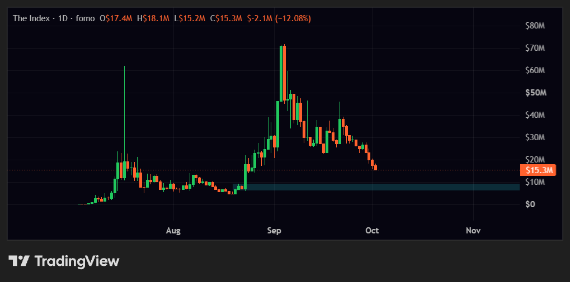This screenshot has width=570, height=282.
Task: Click the $60M price axis label
Action: [x=535, y=70]
